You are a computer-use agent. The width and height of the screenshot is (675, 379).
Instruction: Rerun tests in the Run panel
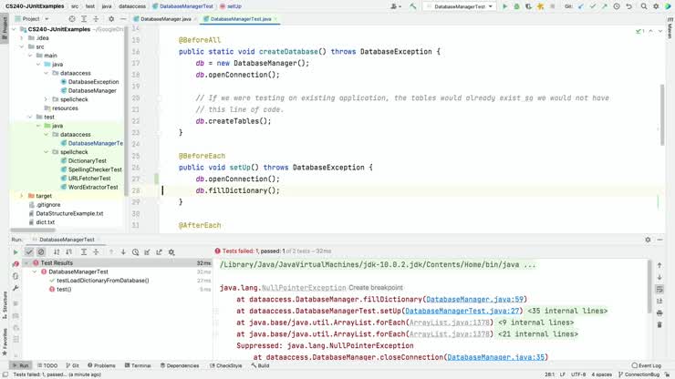16,252
